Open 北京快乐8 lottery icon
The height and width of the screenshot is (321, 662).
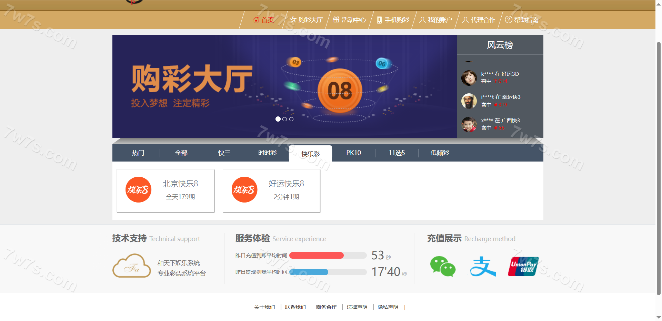tap(138, 190)
